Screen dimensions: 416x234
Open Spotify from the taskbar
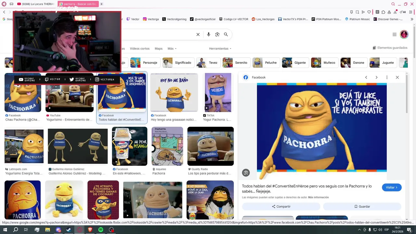(101, 230)
